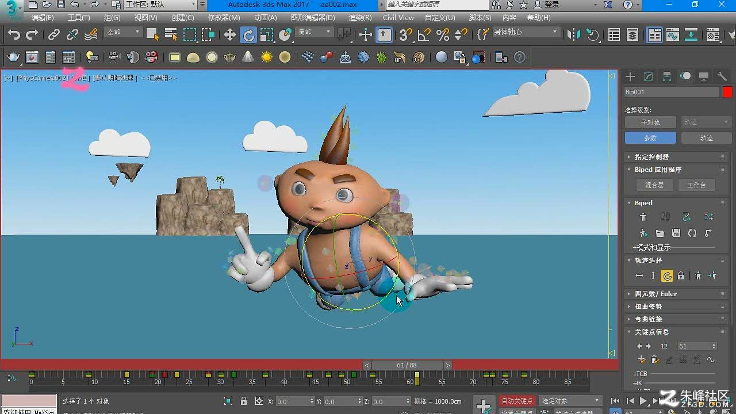Image resolution: width=736 pixels, height=414 pixels.
Task: Toggle the 自动关键点 auto key button
Action: [517, 401]
